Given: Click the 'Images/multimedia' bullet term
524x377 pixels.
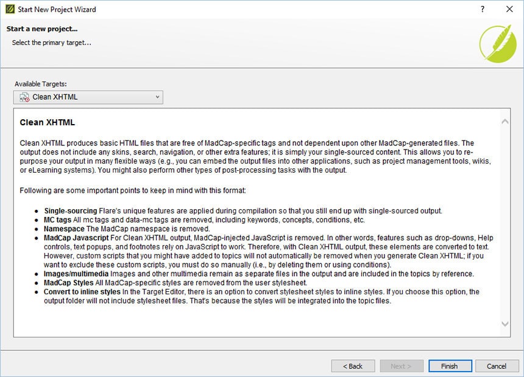Looking at the screenshot, I should (76, 274).
